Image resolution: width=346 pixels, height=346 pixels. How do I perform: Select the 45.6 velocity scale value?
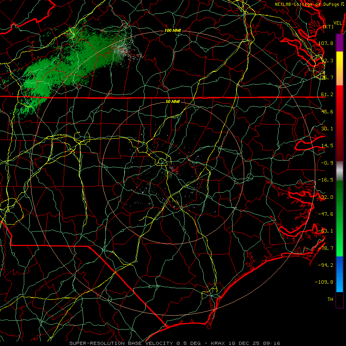[327, 111]
